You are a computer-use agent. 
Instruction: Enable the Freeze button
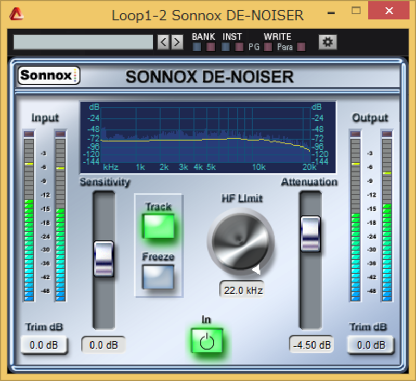point(159,276)
